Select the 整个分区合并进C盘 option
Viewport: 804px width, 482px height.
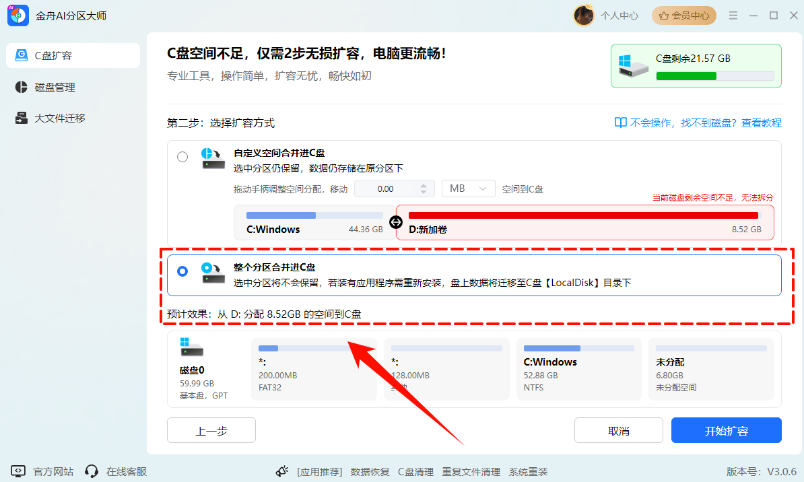click(x=182, y=272)
